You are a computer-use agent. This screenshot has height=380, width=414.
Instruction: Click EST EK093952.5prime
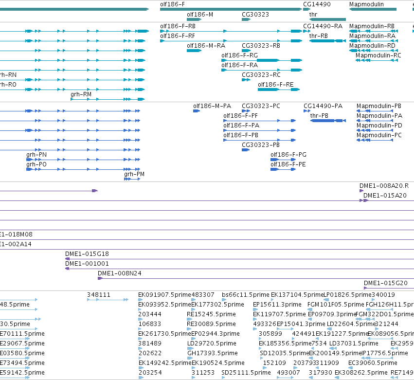164,305
